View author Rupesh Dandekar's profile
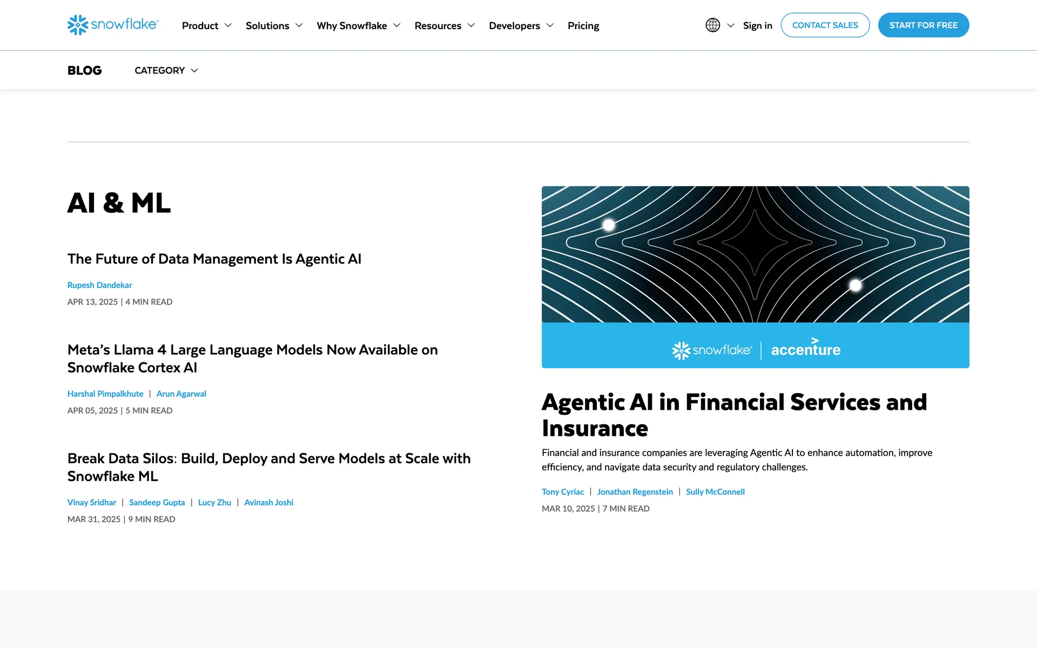1037x648 pixels. [99, 285]
